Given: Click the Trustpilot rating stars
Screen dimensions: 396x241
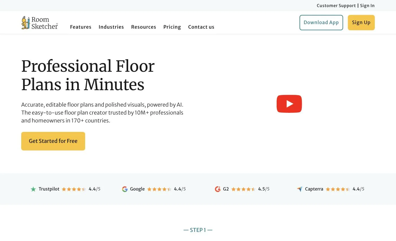Looking at the screenshot, I should pos(74,189).
